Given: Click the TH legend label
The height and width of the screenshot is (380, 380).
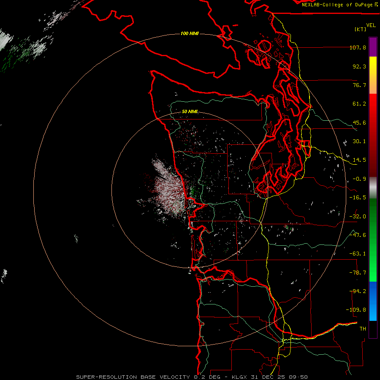Looking at the screenshot, I should 363,329.
